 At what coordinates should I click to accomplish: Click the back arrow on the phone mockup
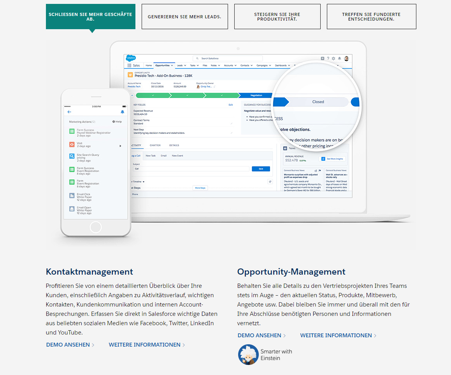(x=69, y=112)
